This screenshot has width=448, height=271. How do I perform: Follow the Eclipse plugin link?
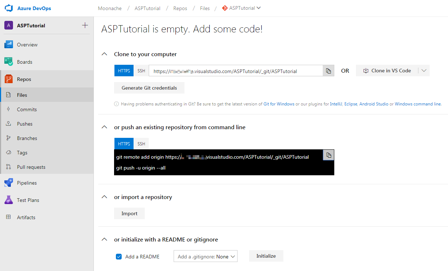tap(351, 104)
